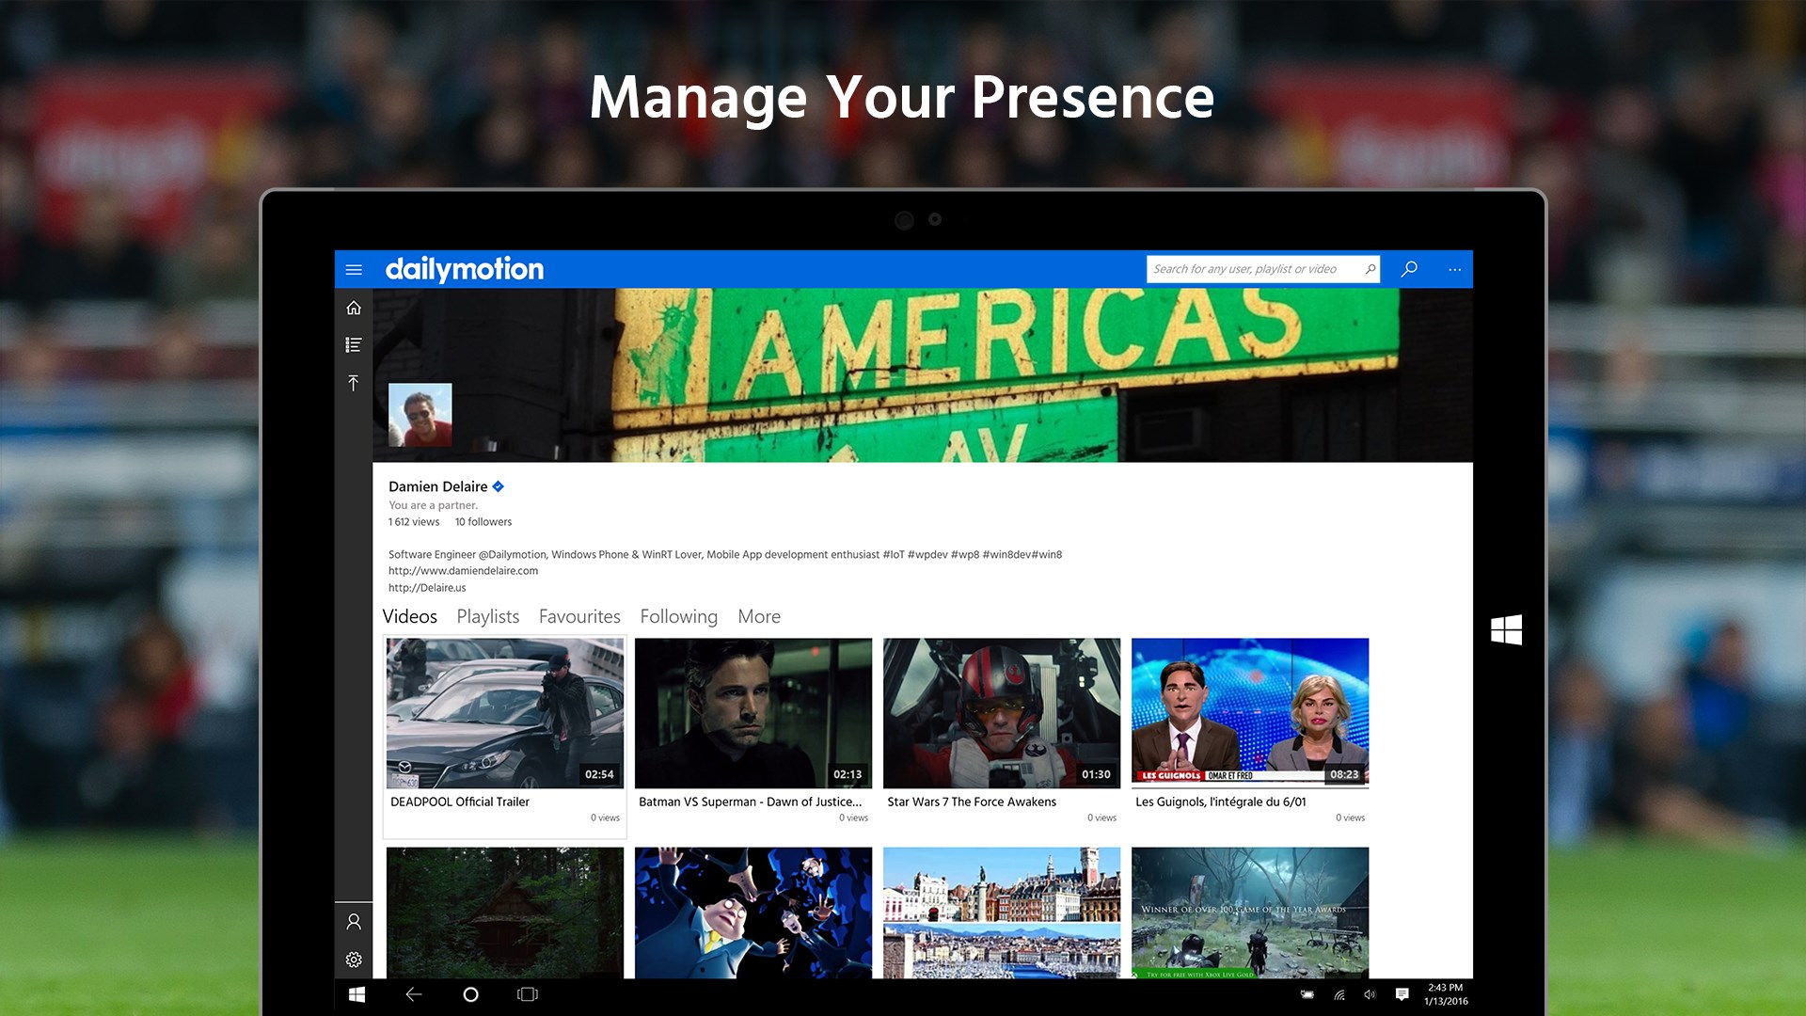Image resolution: width=1806 pixels, height=1016 pixels.
Task: Click Damien Delaire's profile picture
Action: 420,414
